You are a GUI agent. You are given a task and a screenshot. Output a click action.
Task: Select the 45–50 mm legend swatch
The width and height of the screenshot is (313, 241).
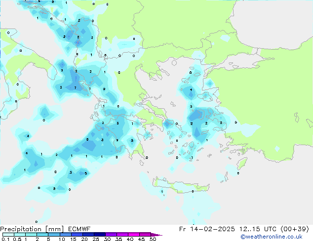click(x=145, y=235)
